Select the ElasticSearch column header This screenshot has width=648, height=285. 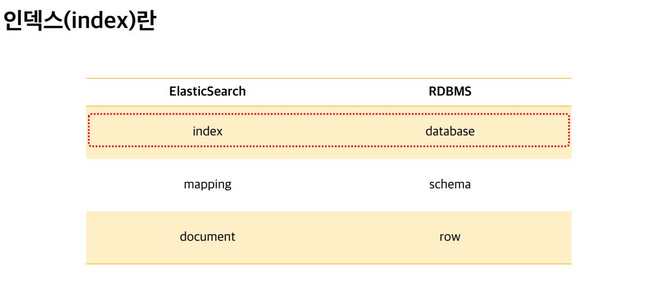(208, 92)
